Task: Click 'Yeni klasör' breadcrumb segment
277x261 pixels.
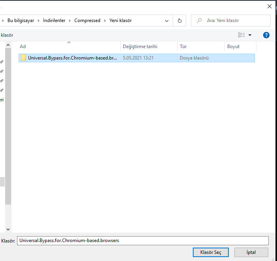Action: [x=120, y=21]
